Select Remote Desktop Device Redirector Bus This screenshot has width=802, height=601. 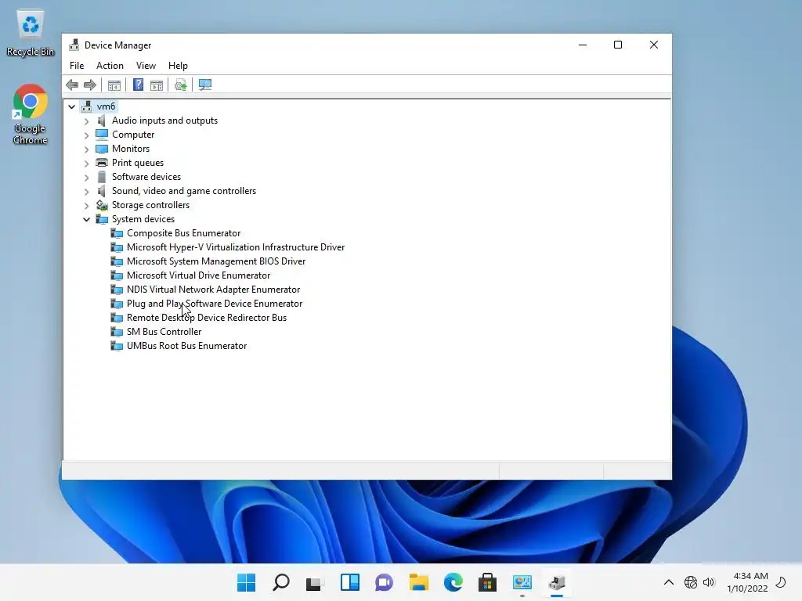point(207,318)
